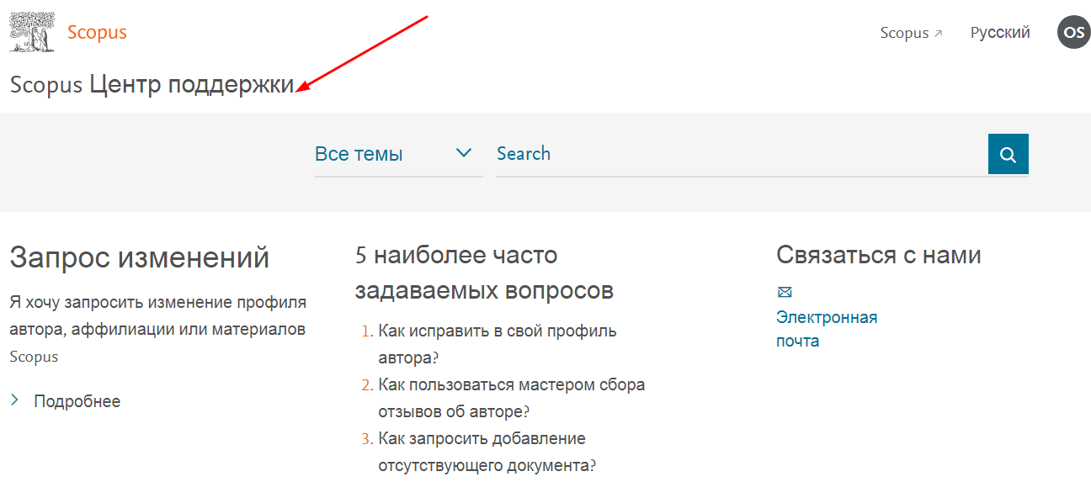This screenshot has width=1091, height=482.
Task: Open Подробнее under Запрос изменений
Action: click(x=77, y=401)
